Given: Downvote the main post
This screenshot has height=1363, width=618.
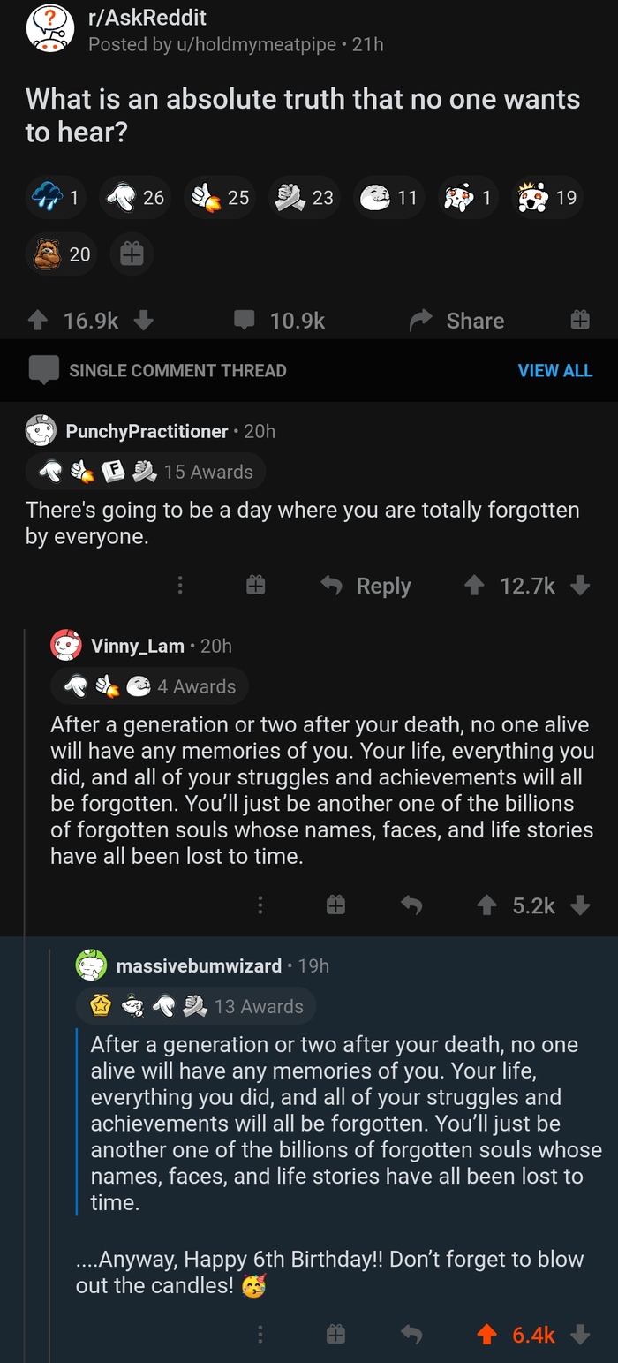Looking at the screenshot, I should pyautogui.click(x=145, y=321).
